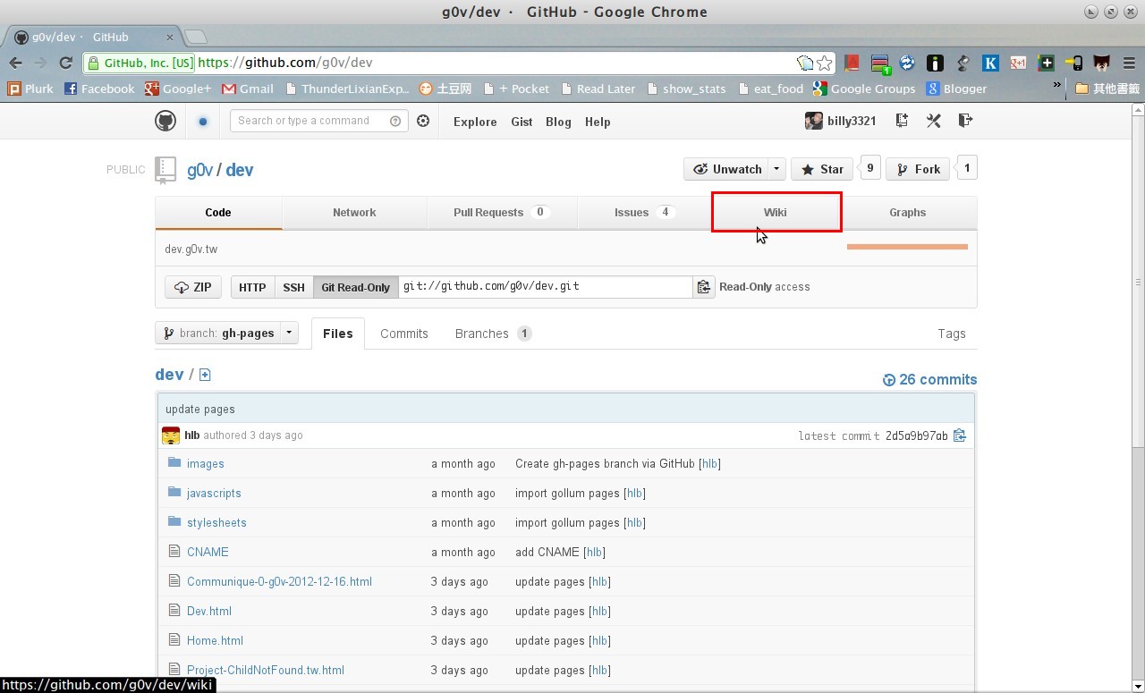Click the green plus extension icon
Image resolution: width=1145 pixels, height=693 pixels.
point(1046,63)
